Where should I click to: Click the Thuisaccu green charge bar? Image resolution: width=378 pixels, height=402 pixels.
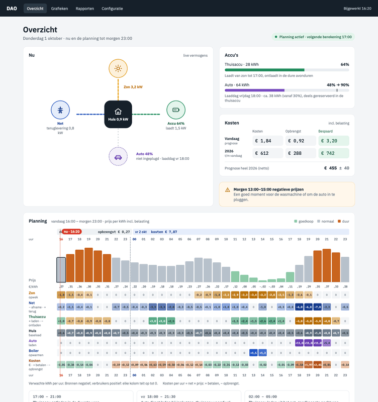(264, 70)
